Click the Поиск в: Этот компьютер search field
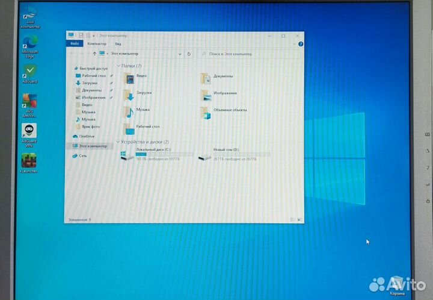 [249, 54]
